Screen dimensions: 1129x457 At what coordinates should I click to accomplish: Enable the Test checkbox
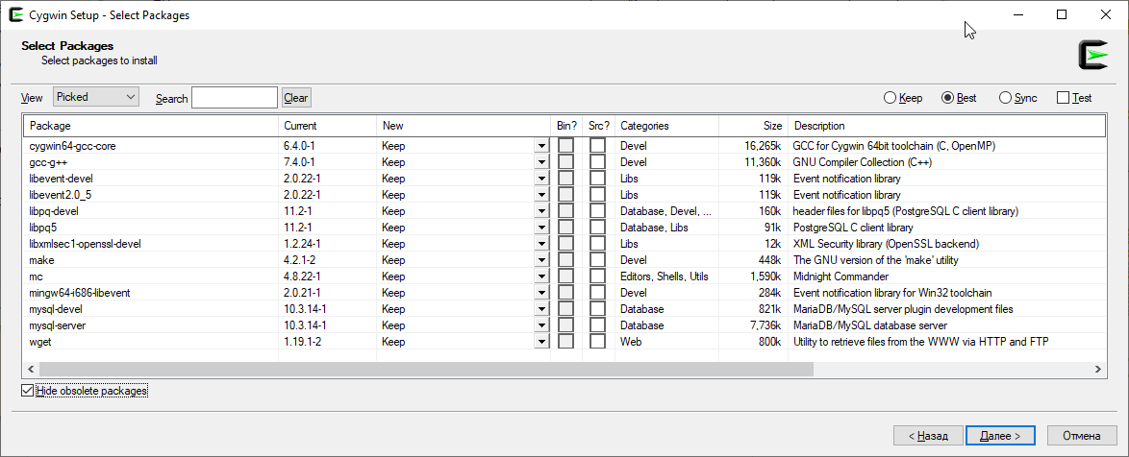coord(1063,98)
